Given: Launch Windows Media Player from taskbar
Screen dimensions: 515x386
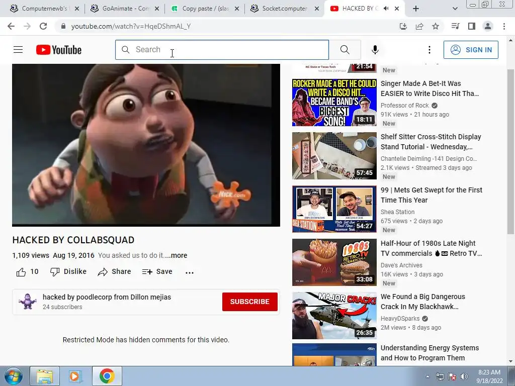Looking at the screenshot, I should coord(75,376).
